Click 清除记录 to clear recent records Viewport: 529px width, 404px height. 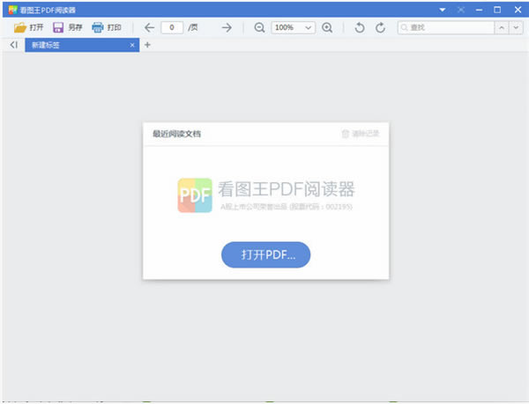pos(360,134)
